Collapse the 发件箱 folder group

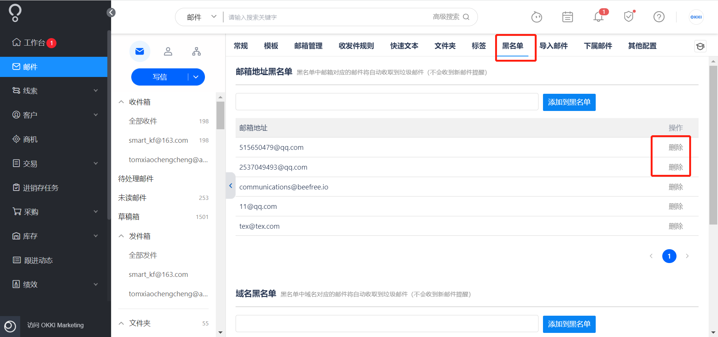(x=121, y=236)
